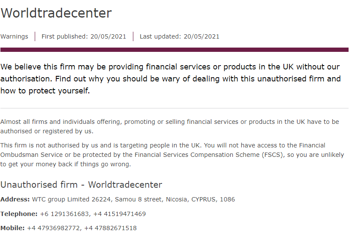Click the 'Unauthorised firm - Worldtradecenter' heading

tap(81, 185)
